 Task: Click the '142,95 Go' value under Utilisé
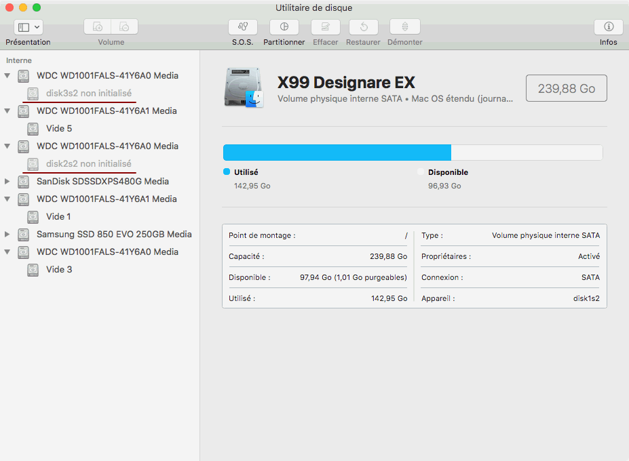click(252, 186)
